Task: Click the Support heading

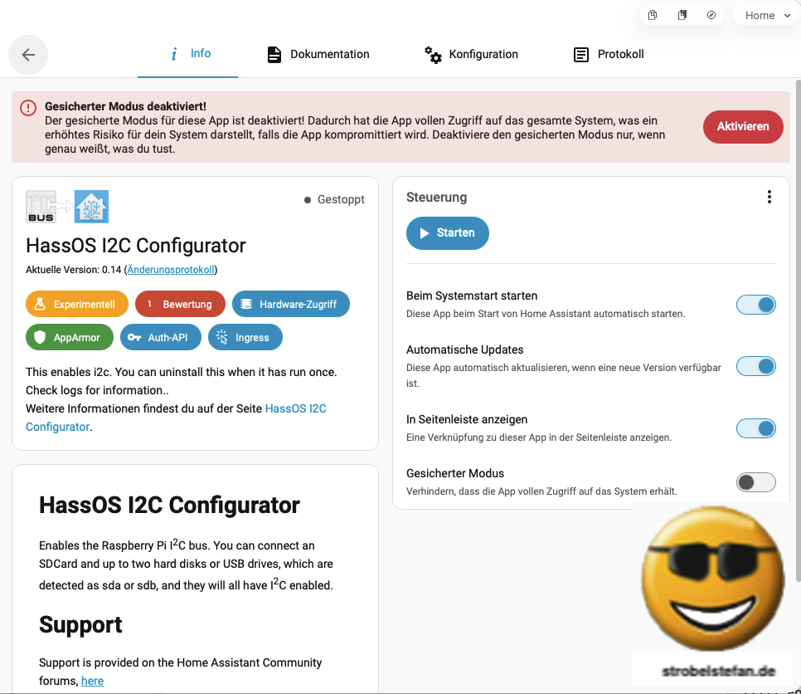Action: pos(80,625)
